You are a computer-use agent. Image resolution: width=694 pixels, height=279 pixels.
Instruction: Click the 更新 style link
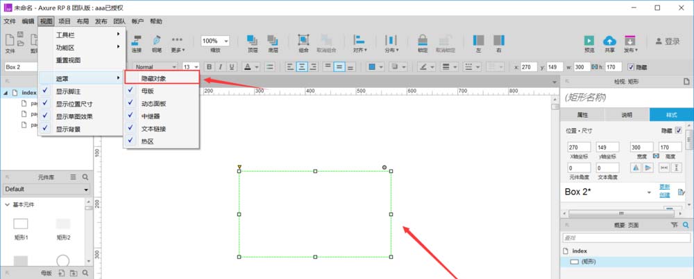664,186
